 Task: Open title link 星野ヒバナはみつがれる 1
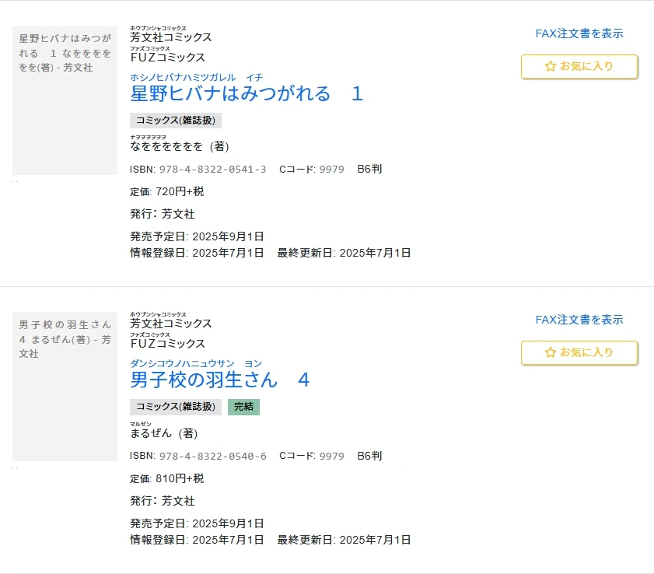(247, 93)
